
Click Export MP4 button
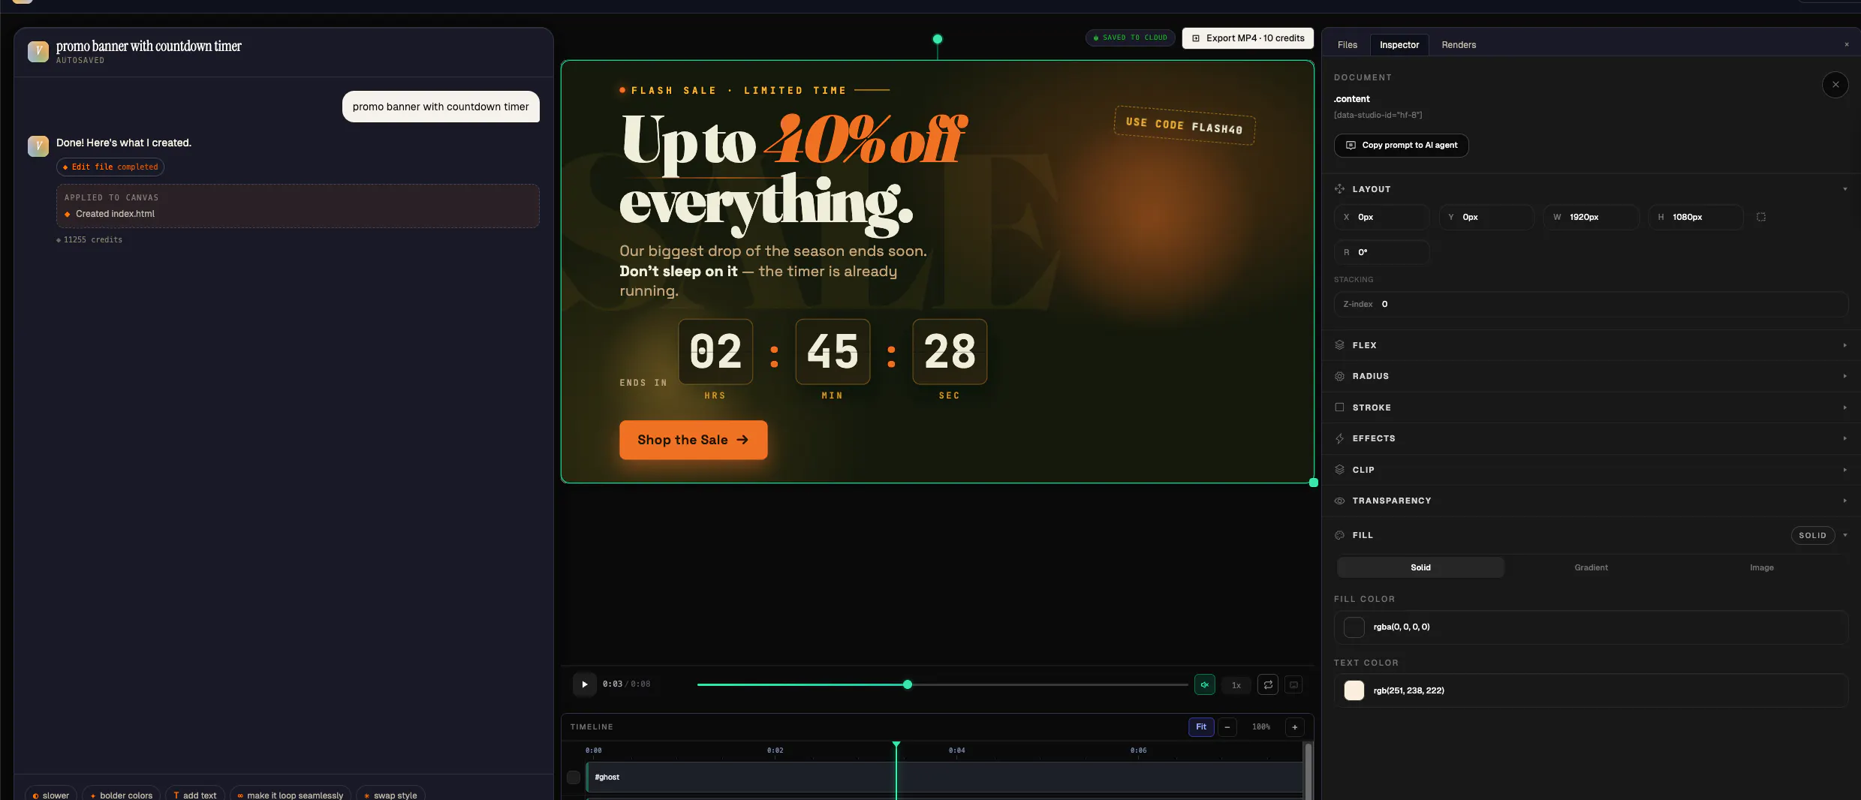[x=1248, y=38]
